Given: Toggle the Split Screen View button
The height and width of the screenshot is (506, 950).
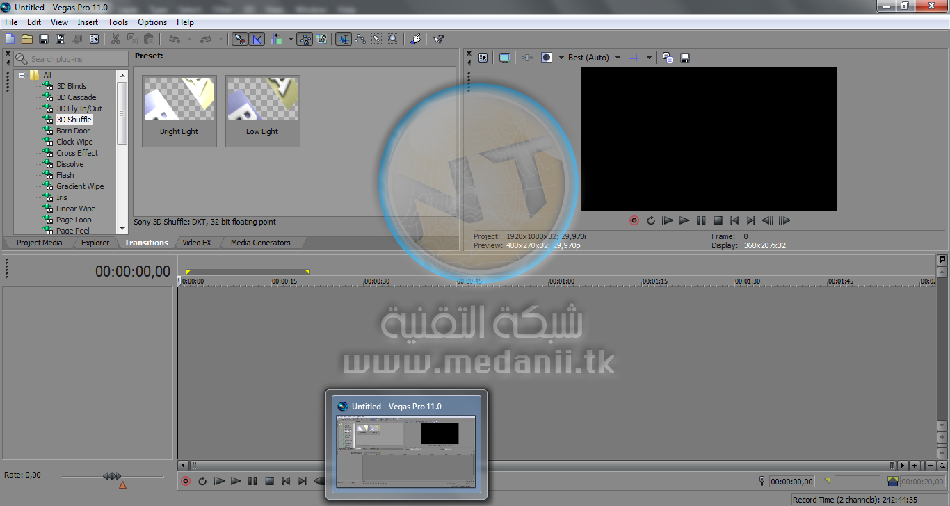Looking at the screenshot, I should click(x=547, y=58).
